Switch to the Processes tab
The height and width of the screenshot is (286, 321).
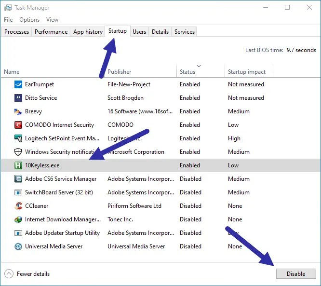[16, 32]
